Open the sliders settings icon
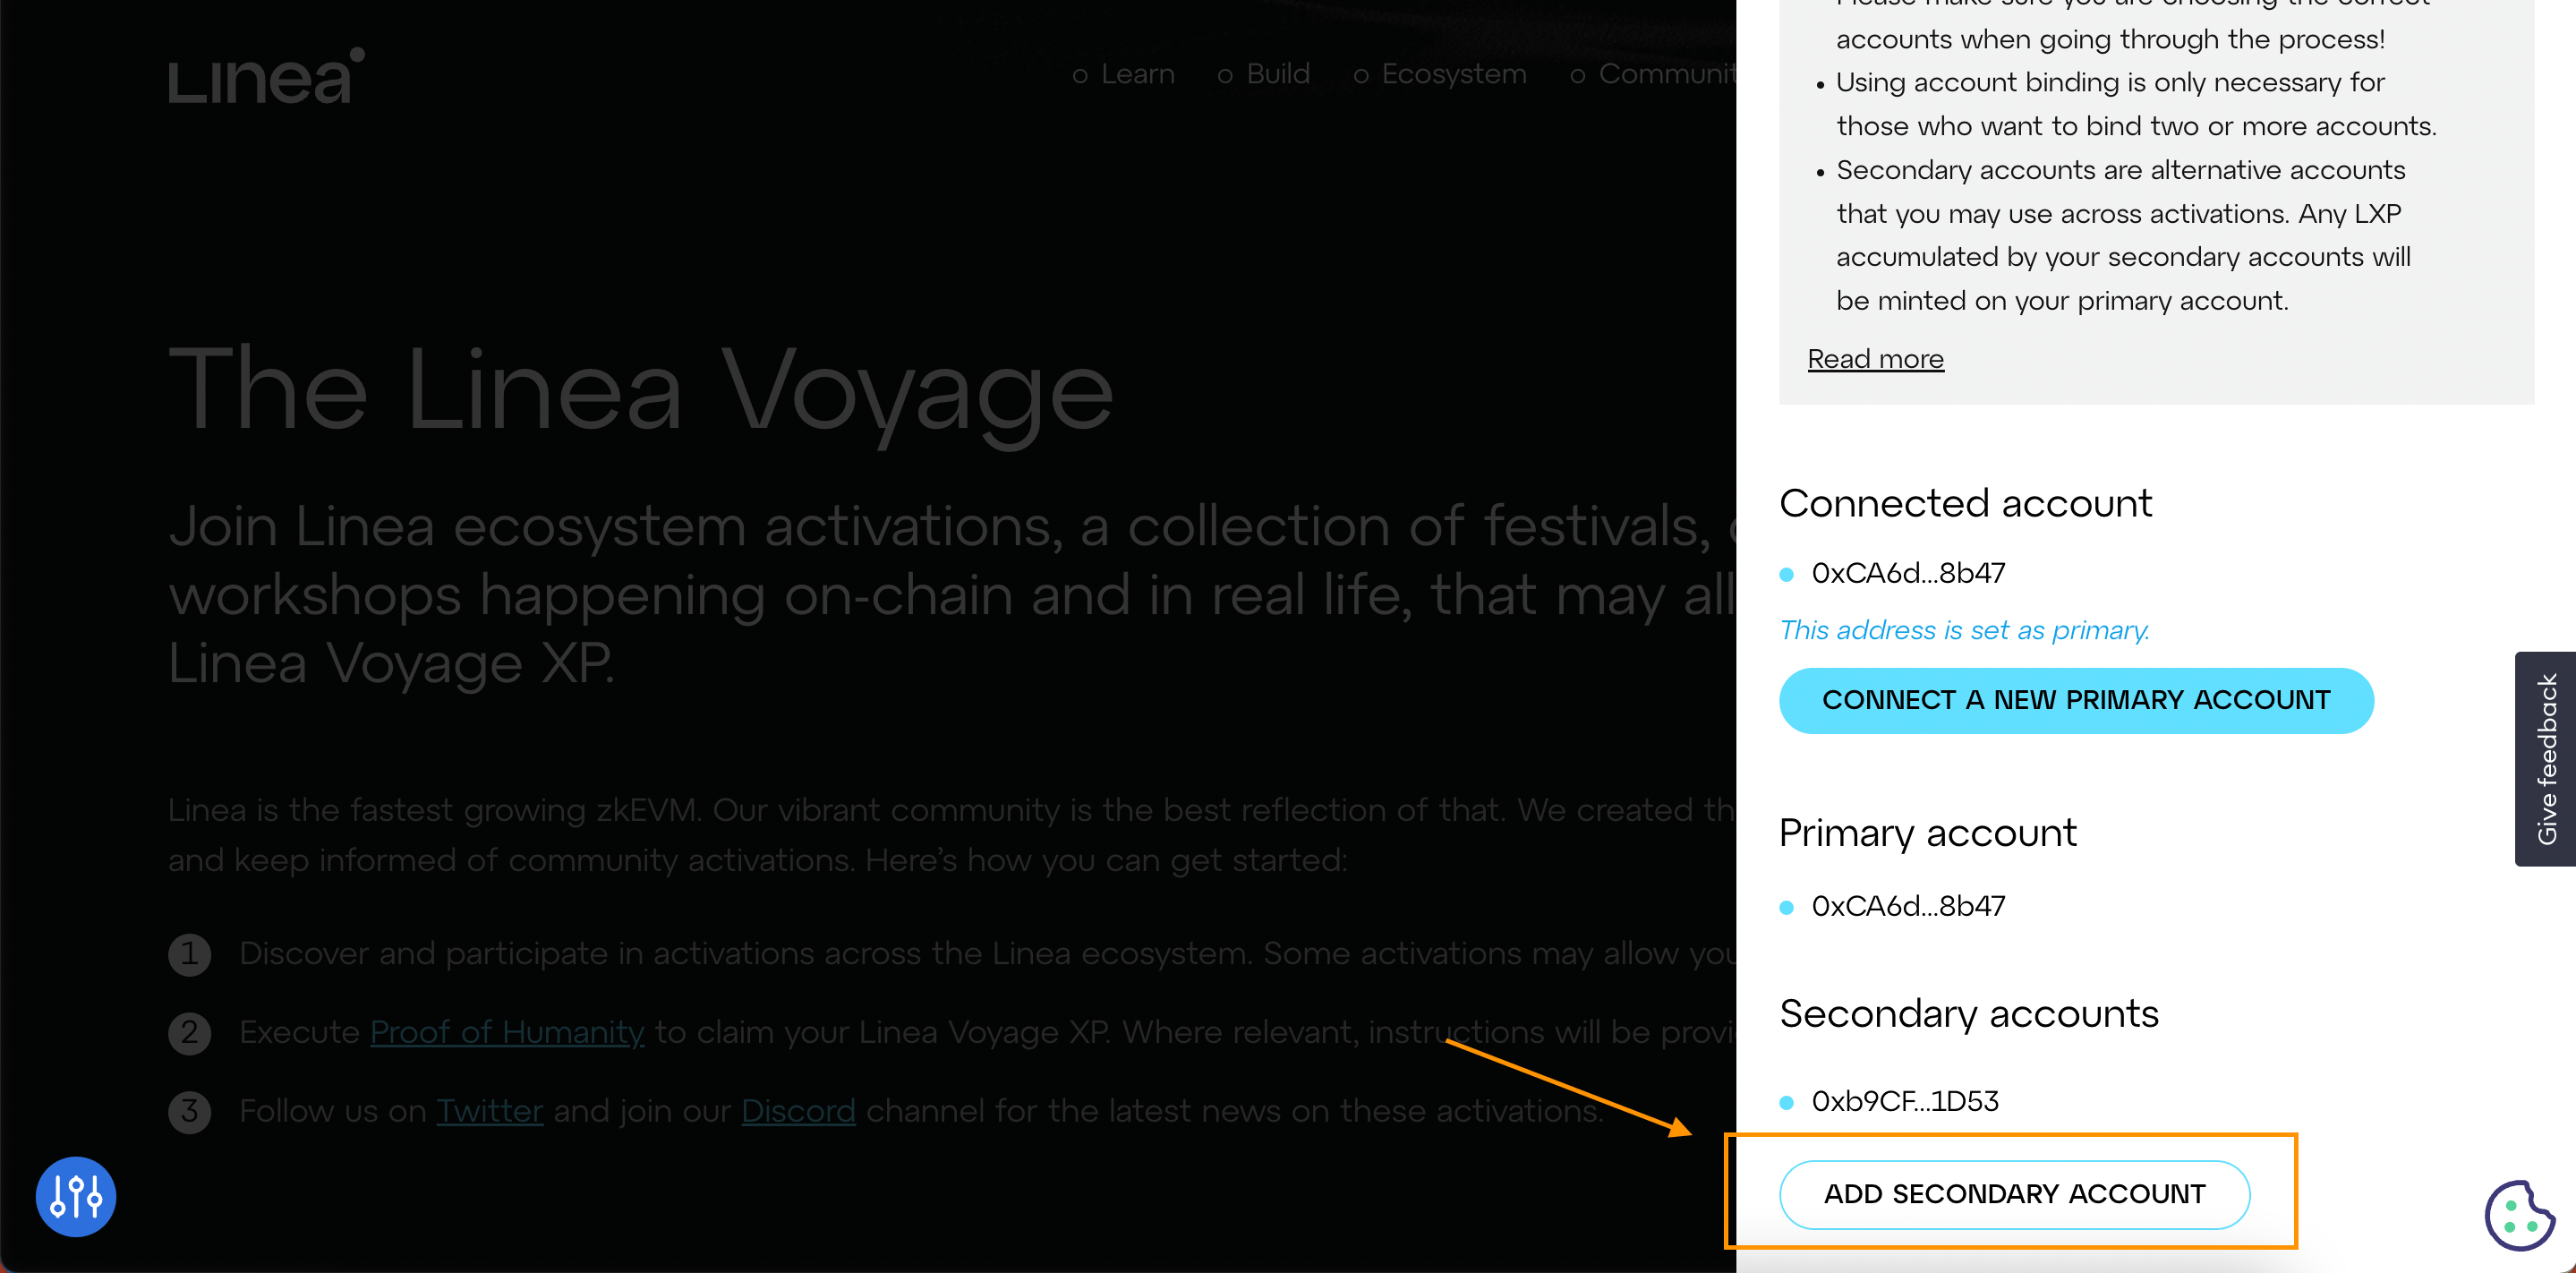 [76, 1195]
